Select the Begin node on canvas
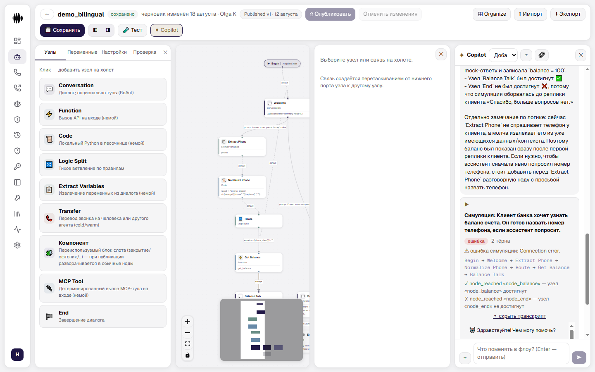The height and width of the screenshot is (372, 595). point(282,64)
